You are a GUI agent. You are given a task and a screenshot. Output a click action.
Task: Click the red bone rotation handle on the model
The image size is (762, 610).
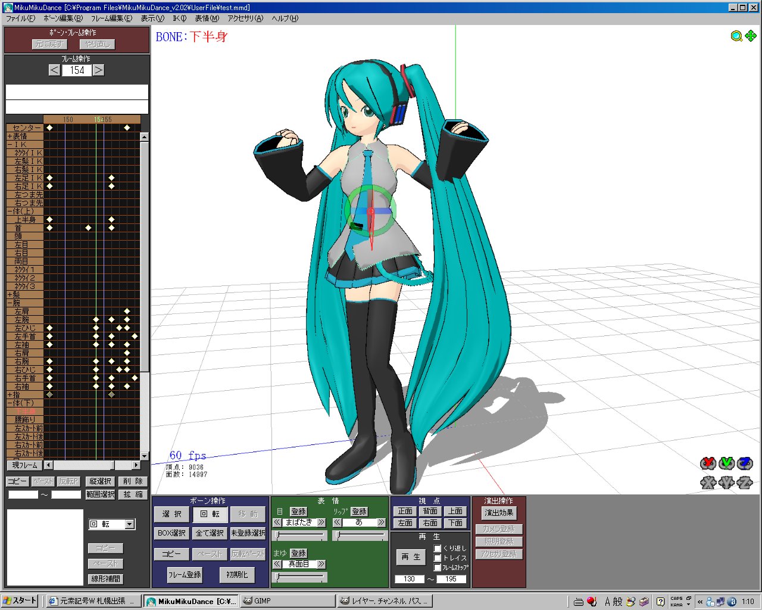(370, 211)
